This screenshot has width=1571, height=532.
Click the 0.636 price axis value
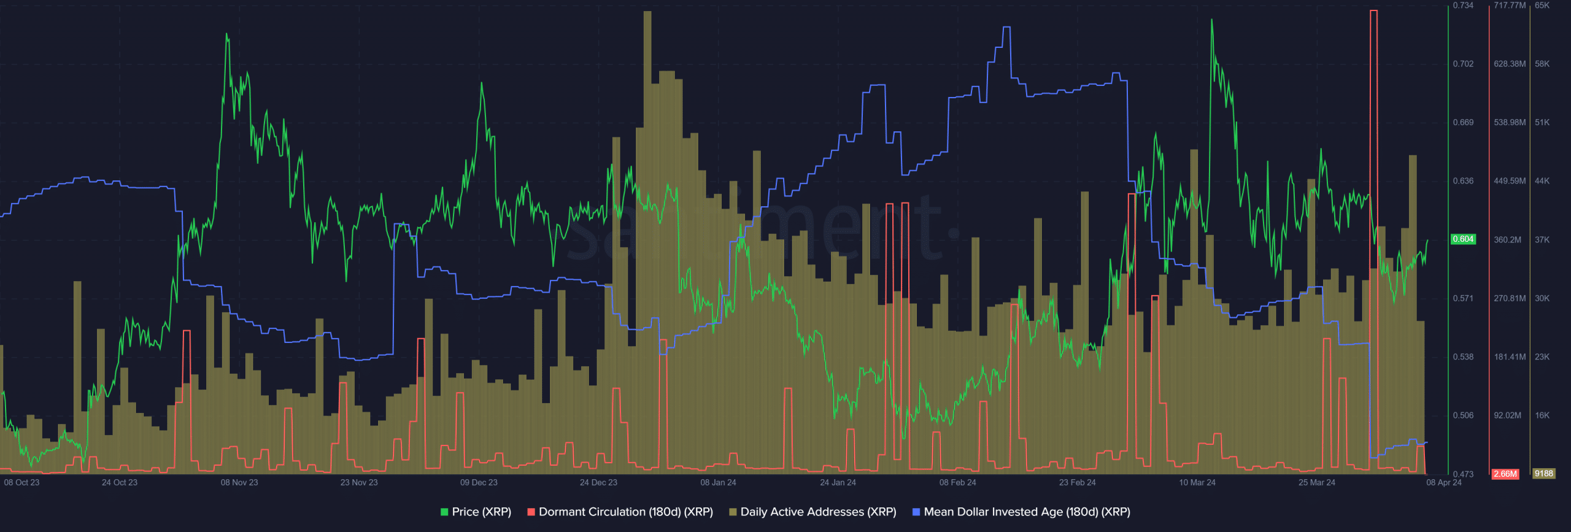click(x=1463, y=181)
